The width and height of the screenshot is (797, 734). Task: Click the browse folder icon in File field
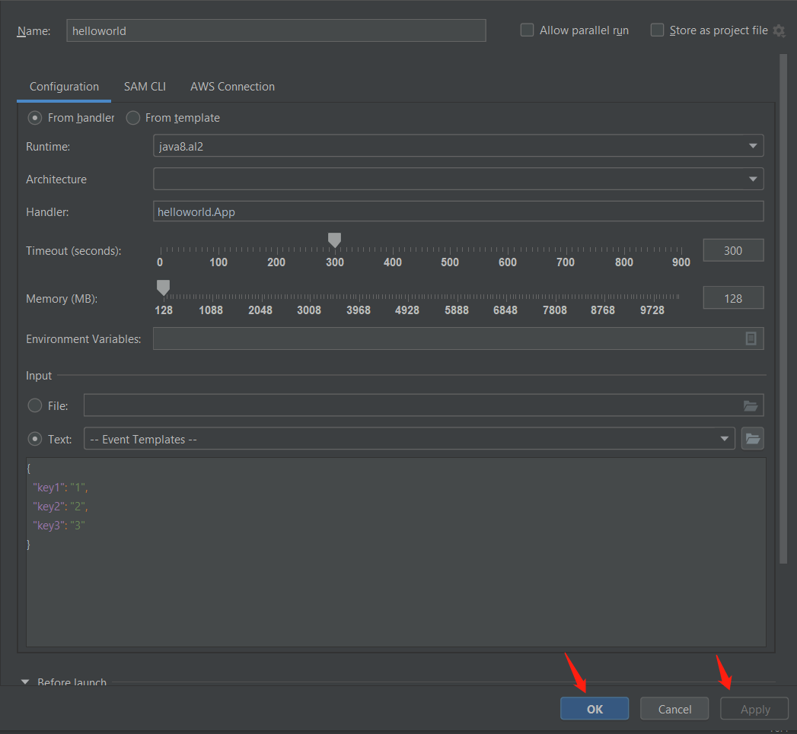coord(751,406)
